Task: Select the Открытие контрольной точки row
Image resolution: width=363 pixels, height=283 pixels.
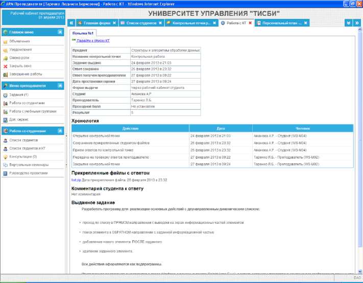Action: click(x=212, y=136)
